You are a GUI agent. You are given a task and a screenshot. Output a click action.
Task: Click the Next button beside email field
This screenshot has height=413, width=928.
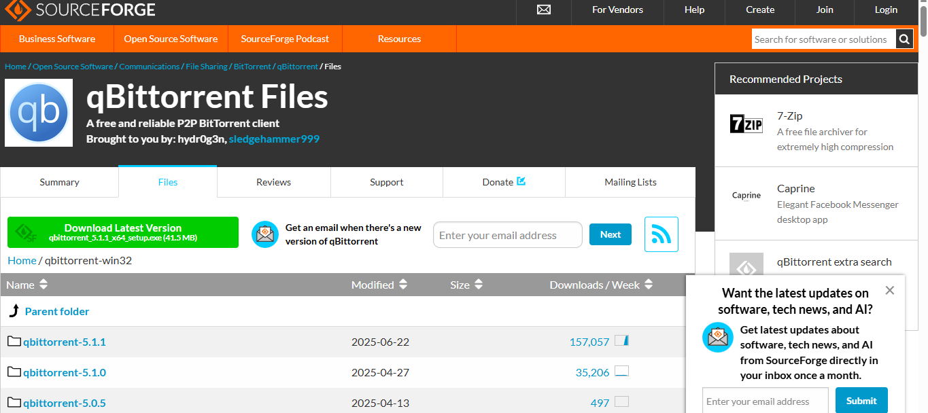click(x=611, y=234)
